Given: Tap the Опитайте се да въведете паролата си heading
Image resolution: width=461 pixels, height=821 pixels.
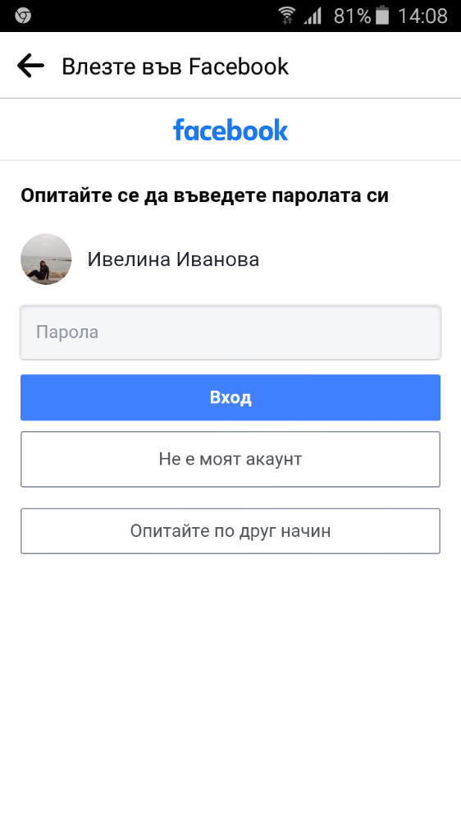Looking at the screenshot, I should 204,196.
